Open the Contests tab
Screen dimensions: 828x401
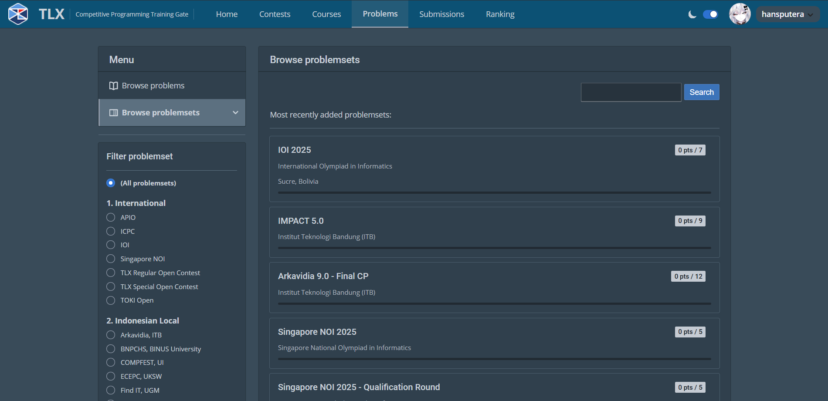(275, 14)
